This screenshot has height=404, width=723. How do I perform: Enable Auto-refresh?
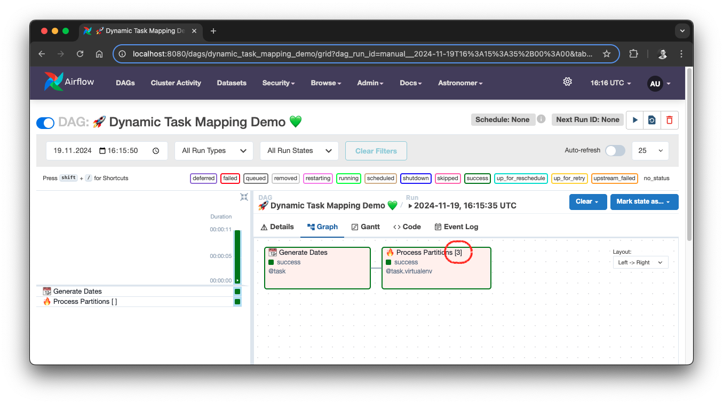pos(615,150)
